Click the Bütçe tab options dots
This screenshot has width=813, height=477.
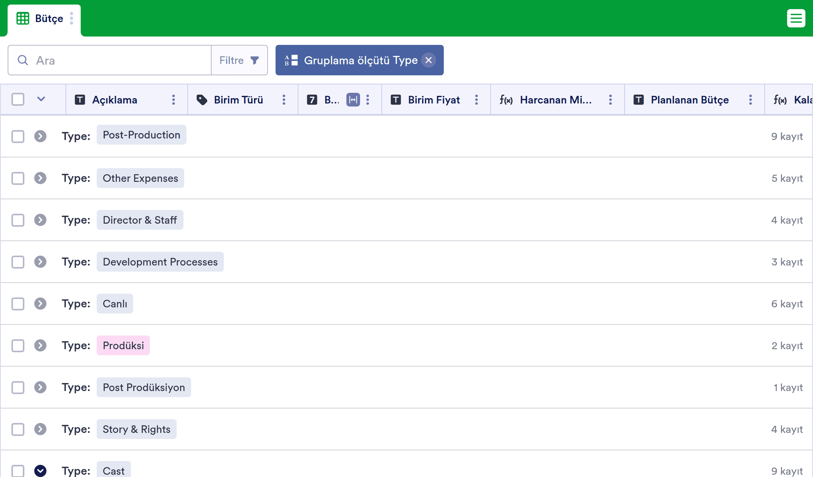tap(72, 18)
